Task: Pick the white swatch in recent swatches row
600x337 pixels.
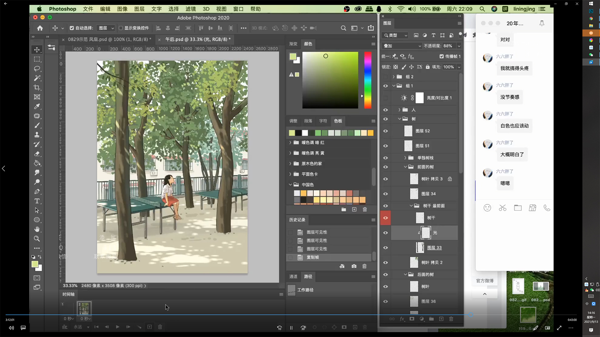Action: pyautogui.click(x=305, y=133)
